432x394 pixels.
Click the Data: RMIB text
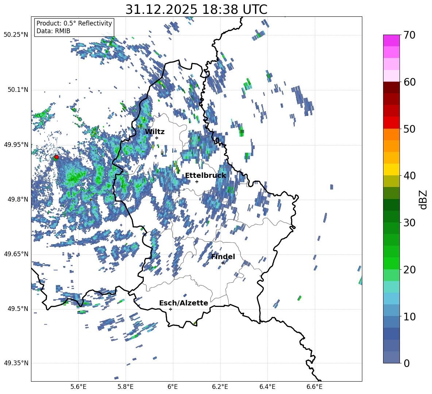point(53,31)
